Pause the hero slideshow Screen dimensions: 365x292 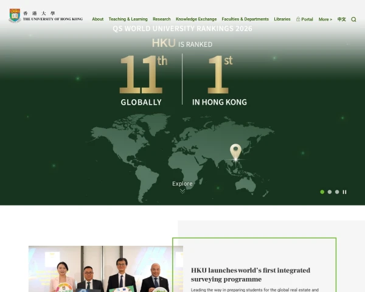pyautogui.click(x=344, y=192)
